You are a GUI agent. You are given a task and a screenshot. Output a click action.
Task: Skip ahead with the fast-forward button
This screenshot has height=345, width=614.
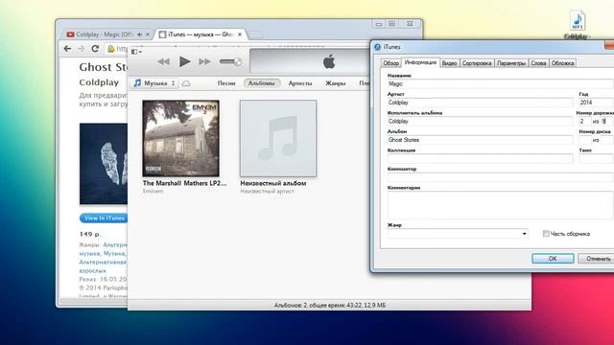[204, 61]
